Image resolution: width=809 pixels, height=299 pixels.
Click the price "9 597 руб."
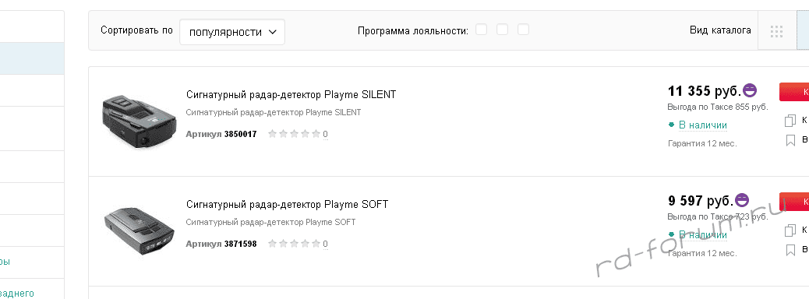coord(700,201)
